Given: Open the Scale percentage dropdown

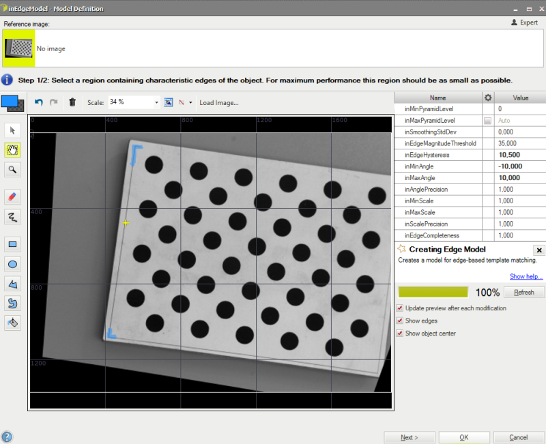Looking at the screenshot, I should tap(156, 102).
